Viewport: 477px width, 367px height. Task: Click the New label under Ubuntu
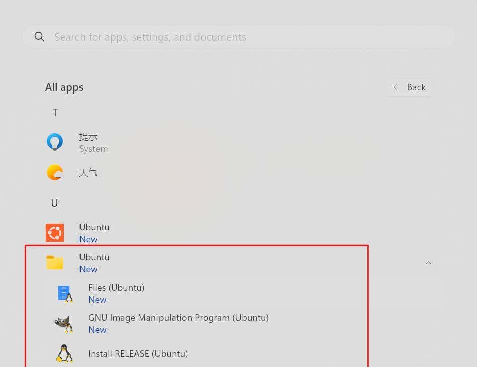88,269
